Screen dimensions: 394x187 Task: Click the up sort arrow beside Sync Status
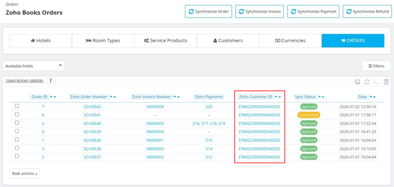point(323,97)
